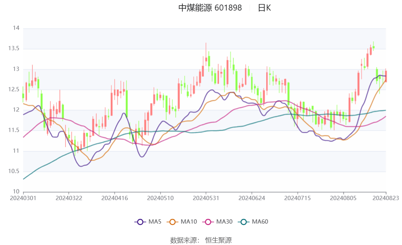This screenshot has height=245, width=402.
Task: Click the stock title 中煤能源 601898
Action: click(x=210, y=8)
